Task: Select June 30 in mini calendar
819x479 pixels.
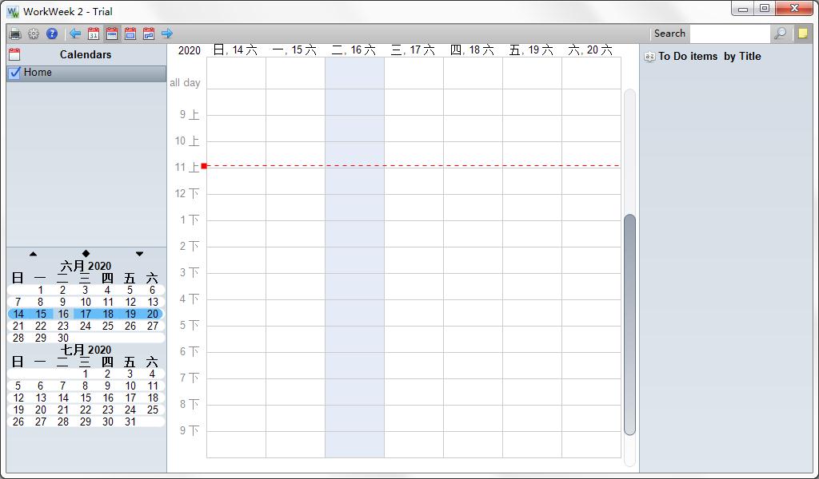Action: [63, 338]
